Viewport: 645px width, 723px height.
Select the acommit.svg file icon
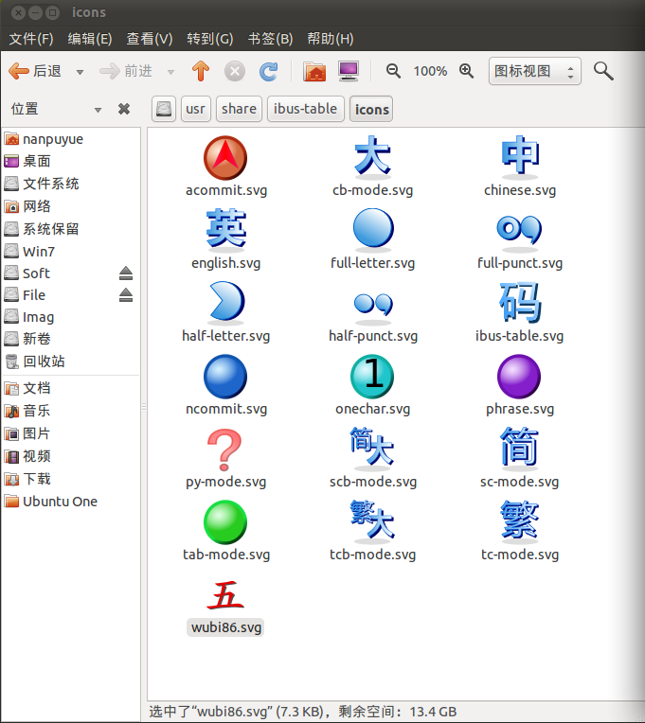(x=225, y=158)
